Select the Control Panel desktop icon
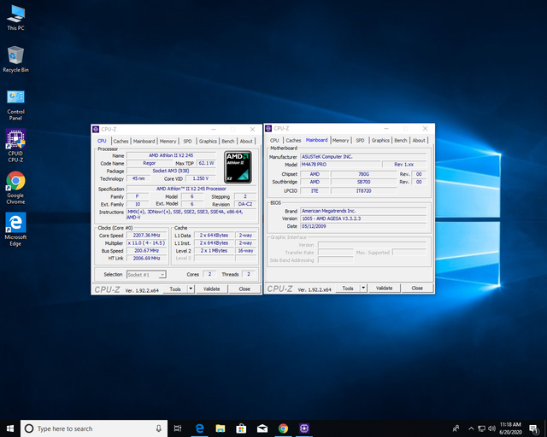Screen dimensions: 547x437 click(x=15, y=105)
